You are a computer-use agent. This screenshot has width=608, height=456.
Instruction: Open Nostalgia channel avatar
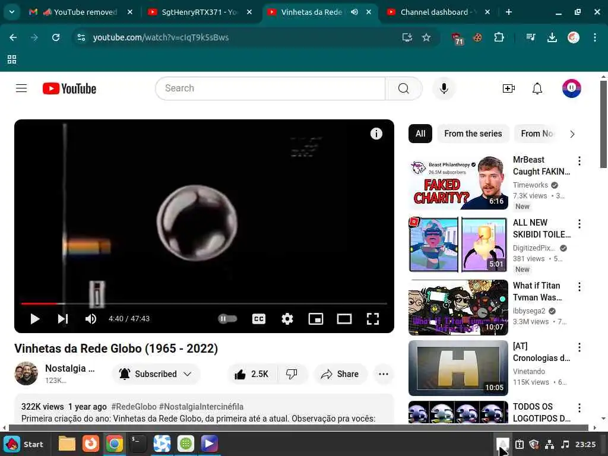tap(26, 373)
